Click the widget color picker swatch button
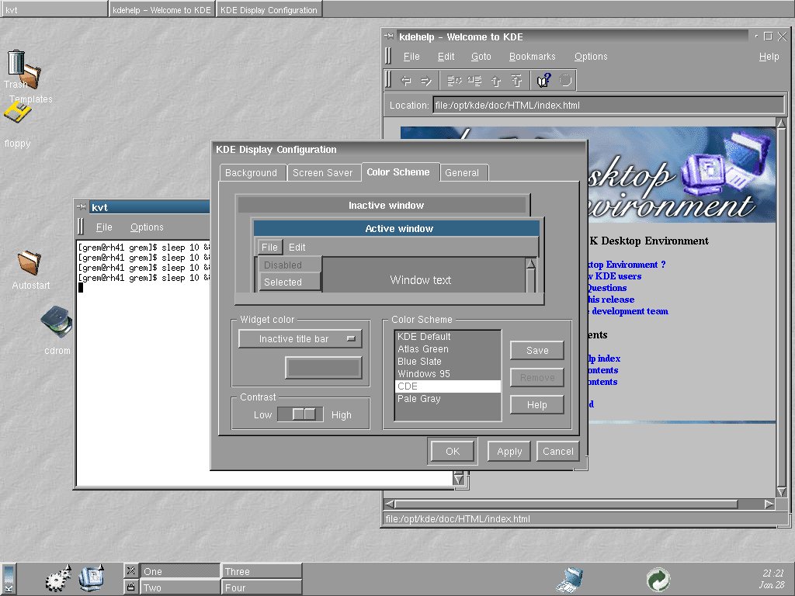Image resolution: width=795 pixels, height=596 pixels. [324, 367]
